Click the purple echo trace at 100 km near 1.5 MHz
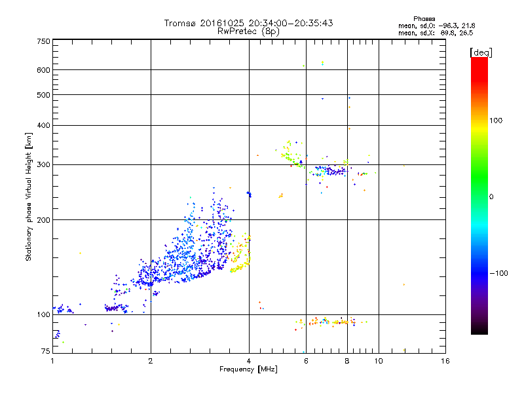 (116, 308)
